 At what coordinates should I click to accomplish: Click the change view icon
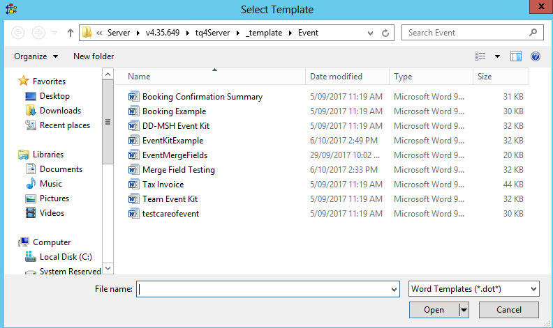click(480, 56)
